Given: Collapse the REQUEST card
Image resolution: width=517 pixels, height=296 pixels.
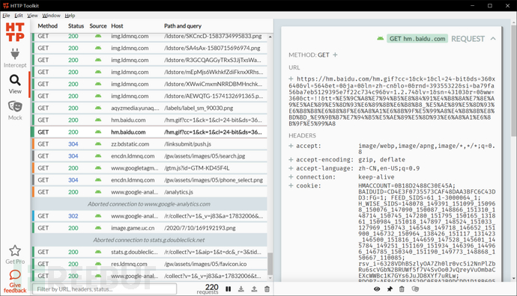Looking at the screenshot, I should coord(493,38).
